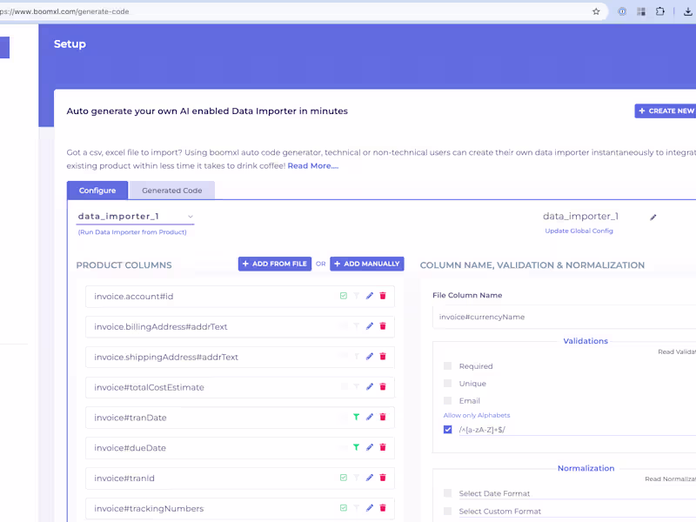Open the data_importer_1 dropdown
The height and width of the screenshot is (522, 696).
(191, 216)
